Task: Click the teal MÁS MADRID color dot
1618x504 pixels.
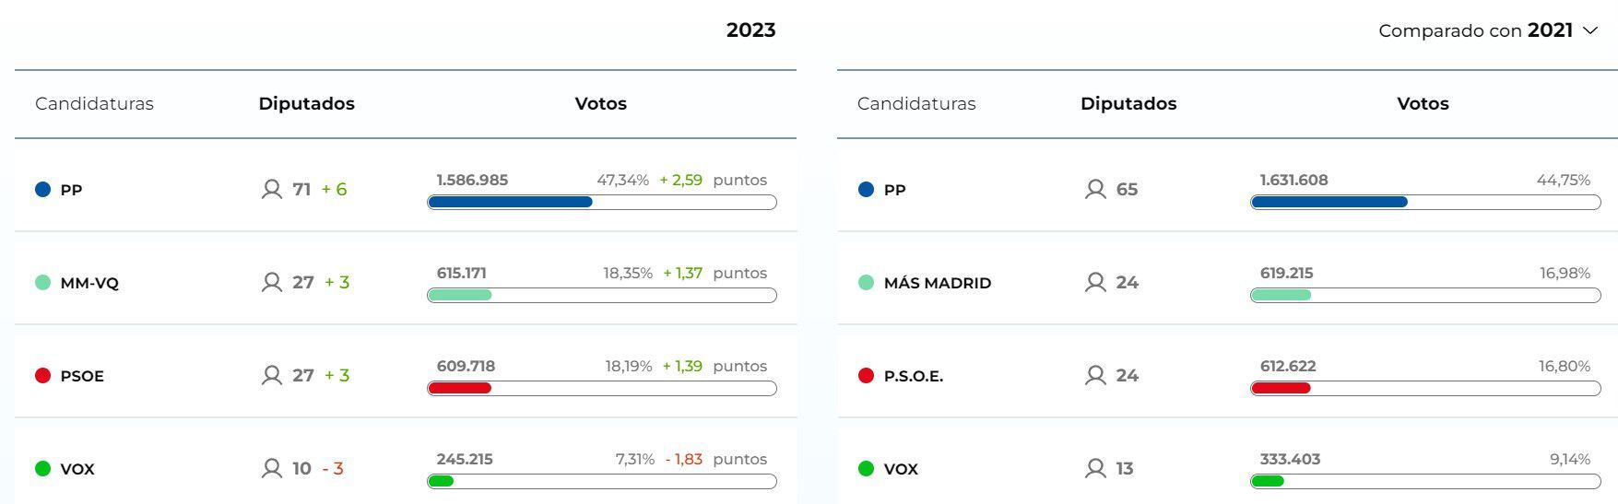Action: pyautogui.click(x=866, y=283)
